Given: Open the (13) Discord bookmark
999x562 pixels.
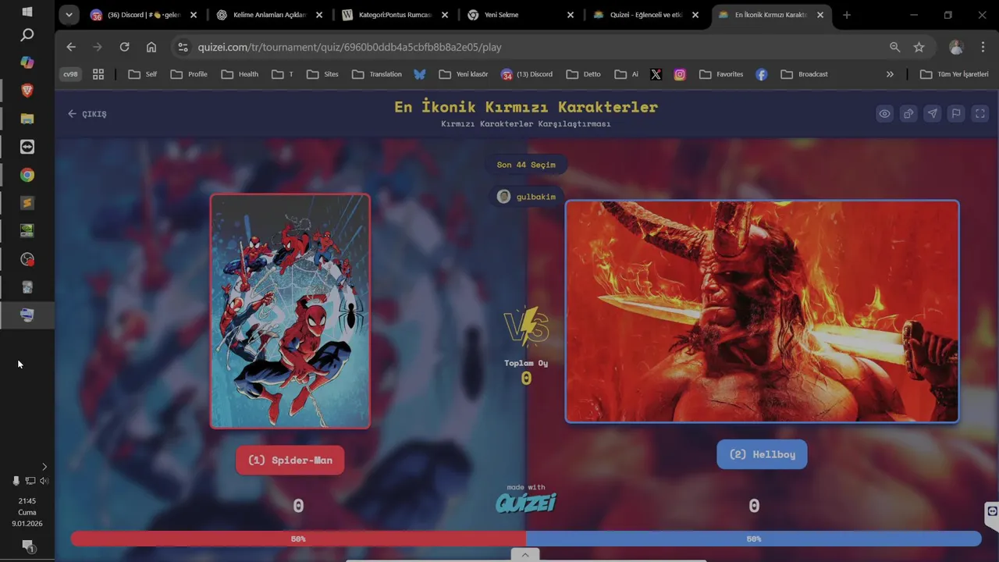Looking at the screenshot, I should (x=527, y=74).
